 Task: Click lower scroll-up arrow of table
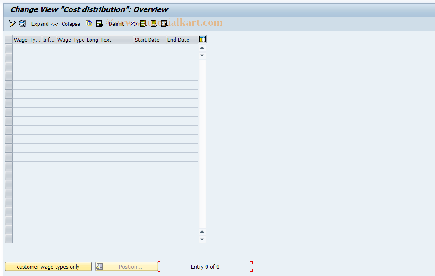(202, 232)
